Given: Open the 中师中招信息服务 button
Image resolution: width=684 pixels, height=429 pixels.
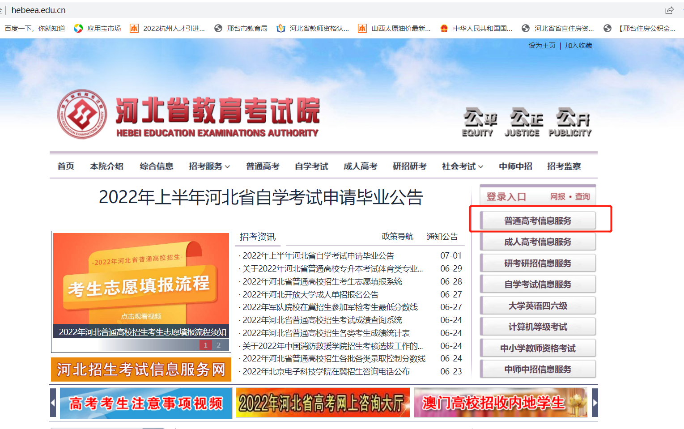Looking at the screenshot, I should point(538,370).
